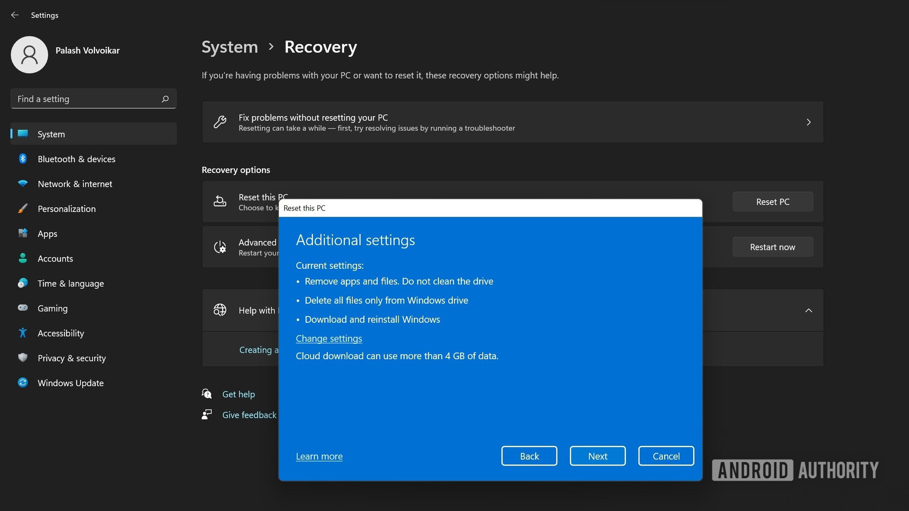Click the System settings icon in sidebar
This screenshot has width=909, height=511.
click(22, 133)
